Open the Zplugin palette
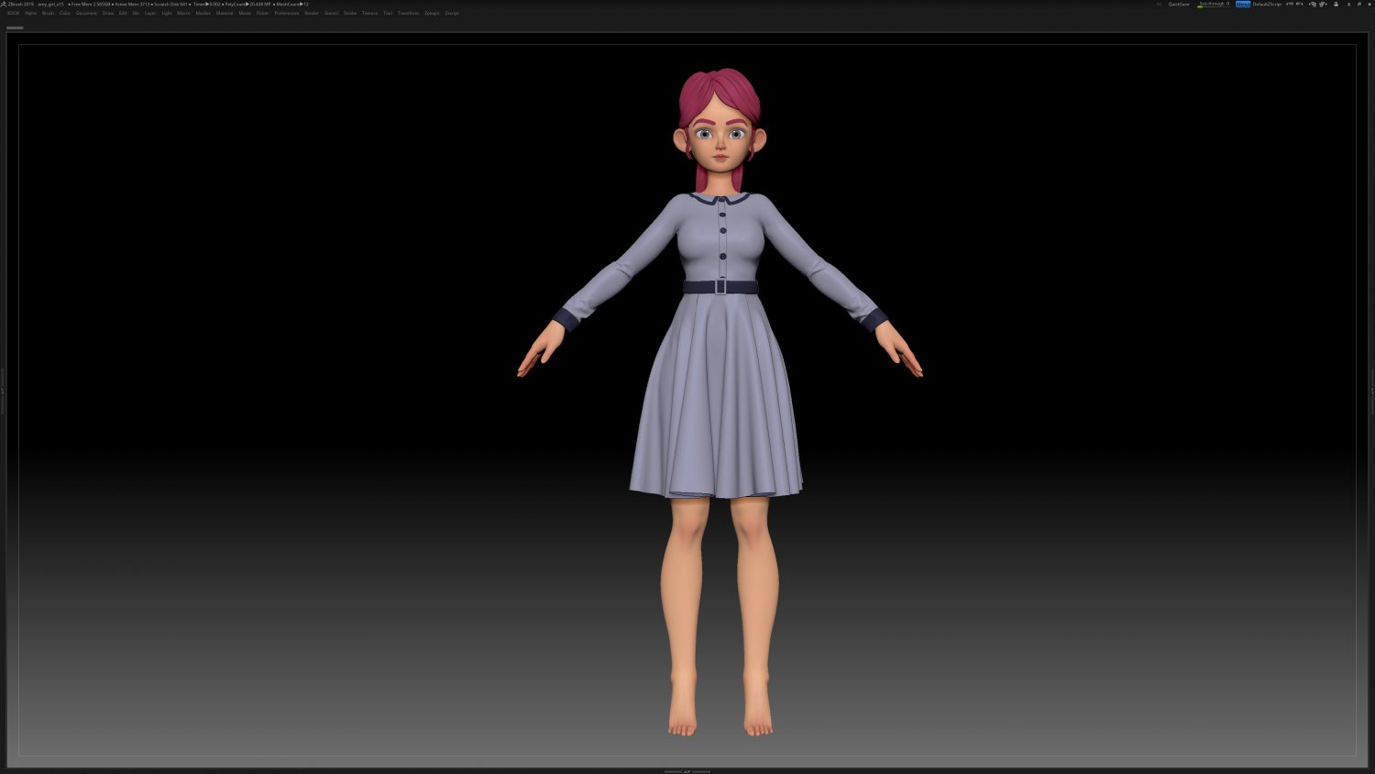1375x774 pixels. pos(431,13)
